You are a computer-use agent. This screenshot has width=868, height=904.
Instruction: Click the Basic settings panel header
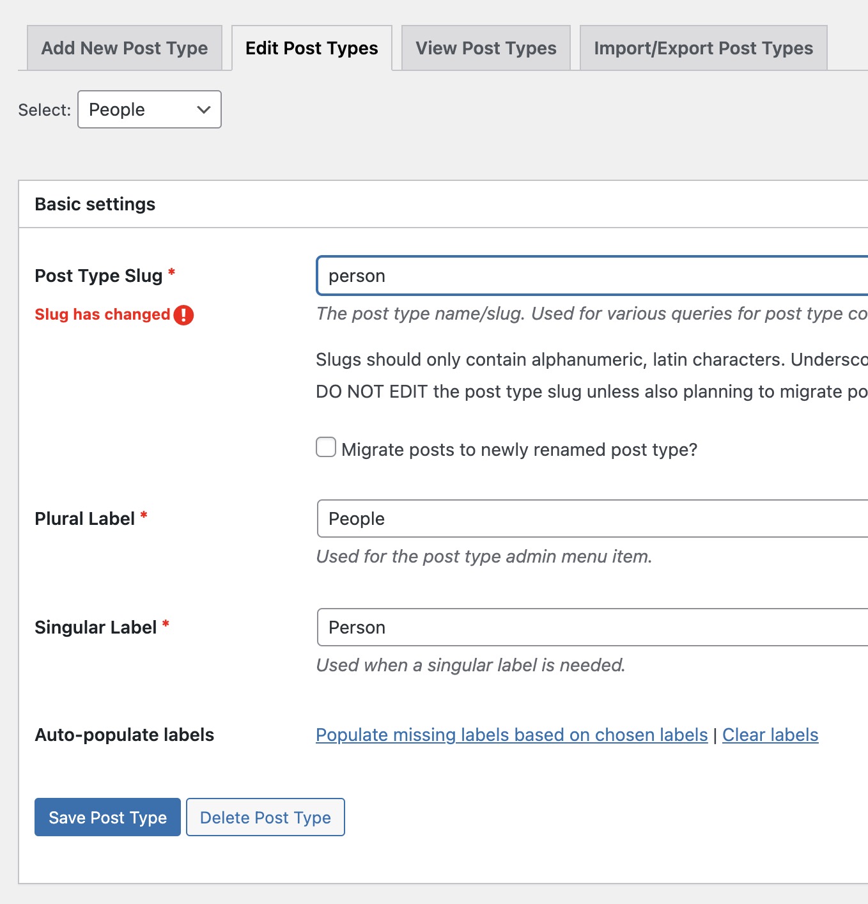(x=95, y=204)
